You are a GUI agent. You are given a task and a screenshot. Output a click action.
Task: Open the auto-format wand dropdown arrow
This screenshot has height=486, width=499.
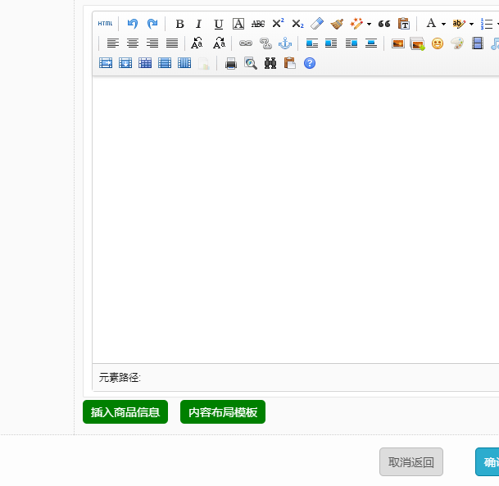370,25
